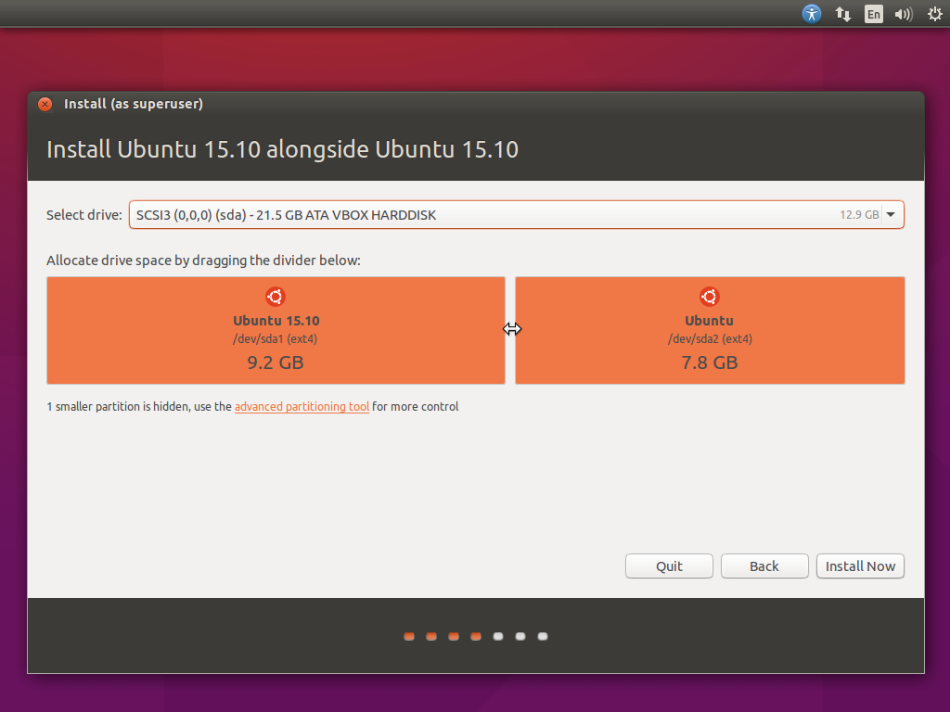Open the accessibility indicator in the top panel
The width and height of the screenshot is (950, 712).
tap(812, 14)
